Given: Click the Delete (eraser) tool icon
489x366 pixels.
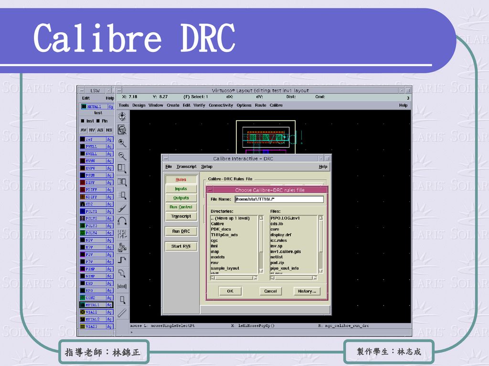Looking at the screenshot, I should [122, 208].
